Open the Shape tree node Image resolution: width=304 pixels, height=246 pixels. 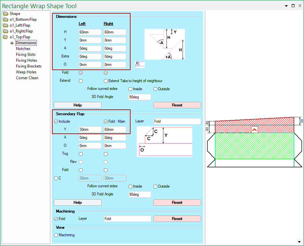(15, 14)
